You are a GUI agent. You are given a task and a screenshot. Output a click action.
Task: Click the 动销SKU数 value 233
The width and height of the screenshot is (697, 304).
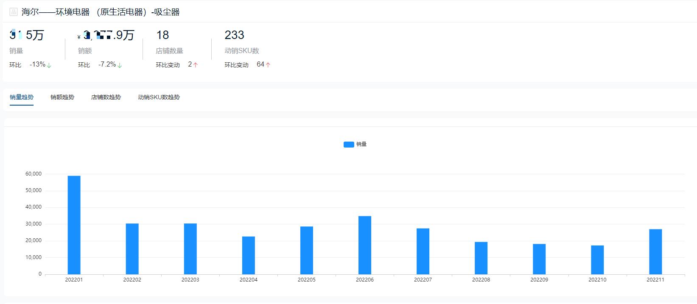tap(234, 35)
